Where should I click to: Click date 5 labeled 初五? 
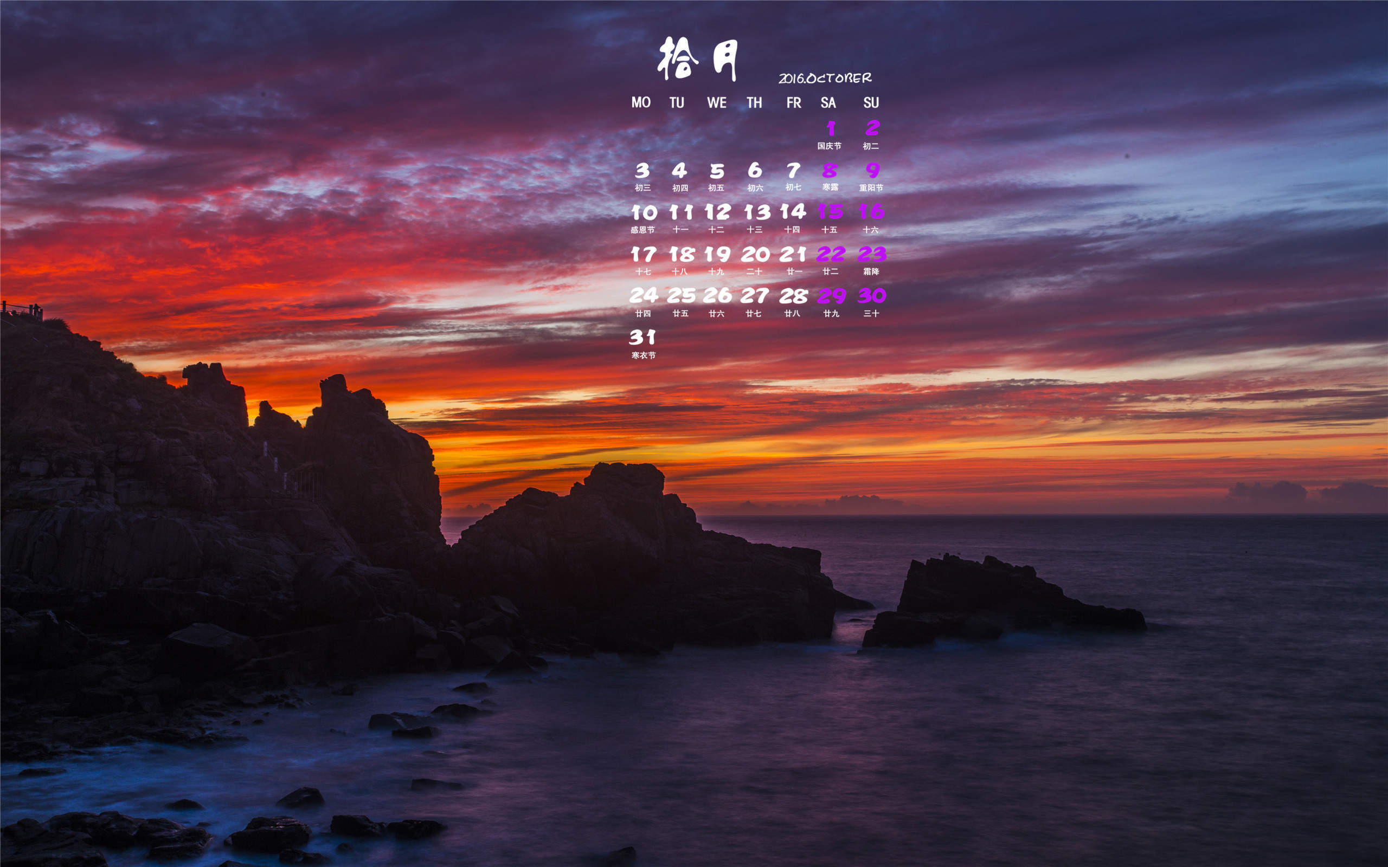[716, 177]
